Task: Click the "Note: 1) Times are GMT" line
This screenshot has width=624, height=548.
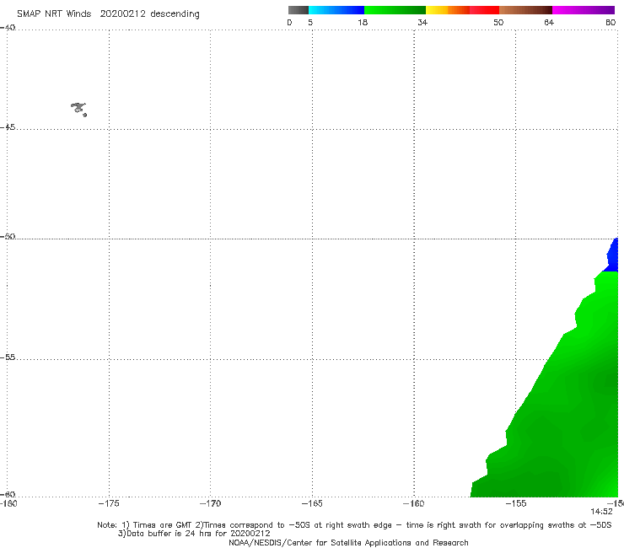Action: coord(354,525)
